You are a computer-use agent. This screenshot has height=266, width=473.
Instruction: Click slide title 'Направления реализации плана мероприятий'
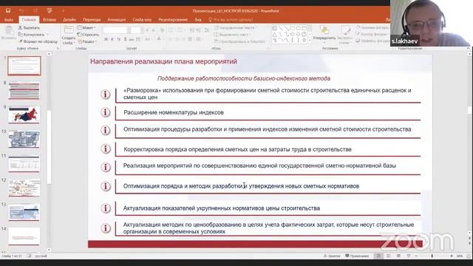click(x=163, y=61)
